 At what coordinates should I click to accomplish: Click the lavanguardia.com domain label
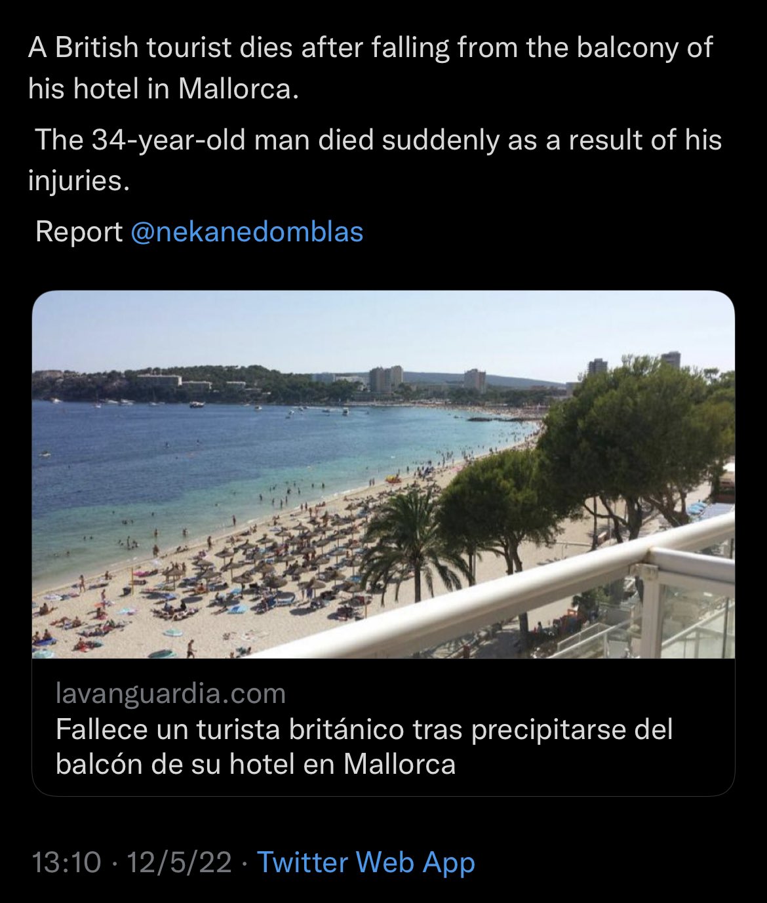170,693
